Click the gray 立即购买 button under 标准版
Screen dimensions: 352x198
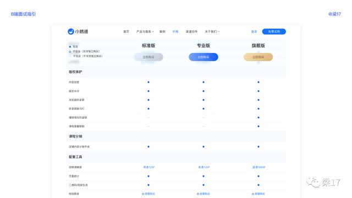coord(148,57)
